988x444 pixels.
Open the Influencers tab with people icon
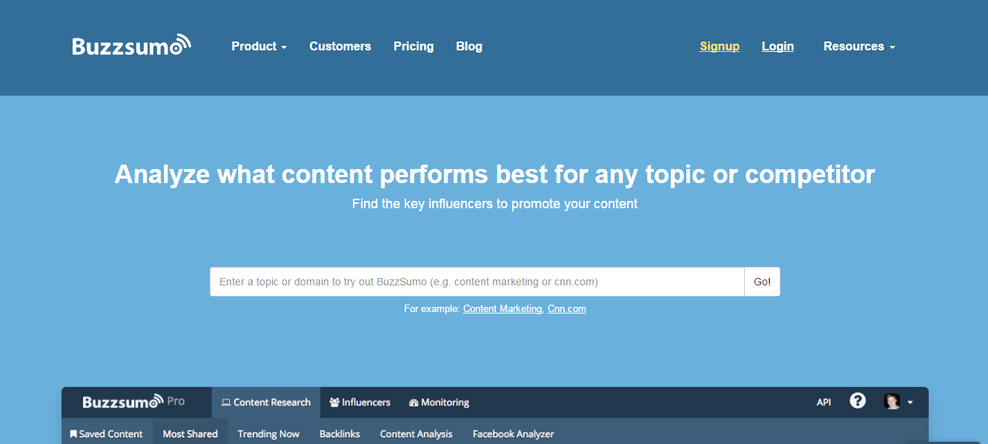(359, 402)
